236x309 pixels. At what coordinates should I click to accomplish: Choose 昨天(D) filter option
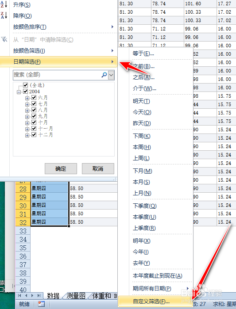tap(155, 123)
